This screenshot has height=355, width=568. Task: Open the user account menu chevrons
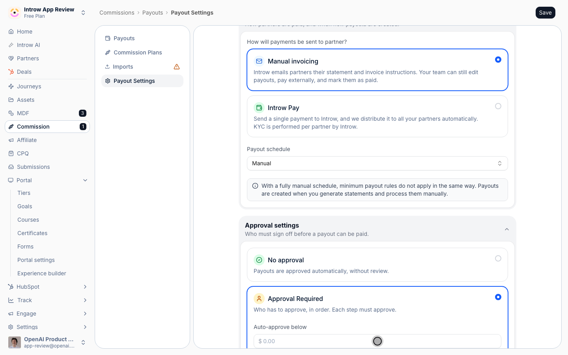click(x=83, y=342)
